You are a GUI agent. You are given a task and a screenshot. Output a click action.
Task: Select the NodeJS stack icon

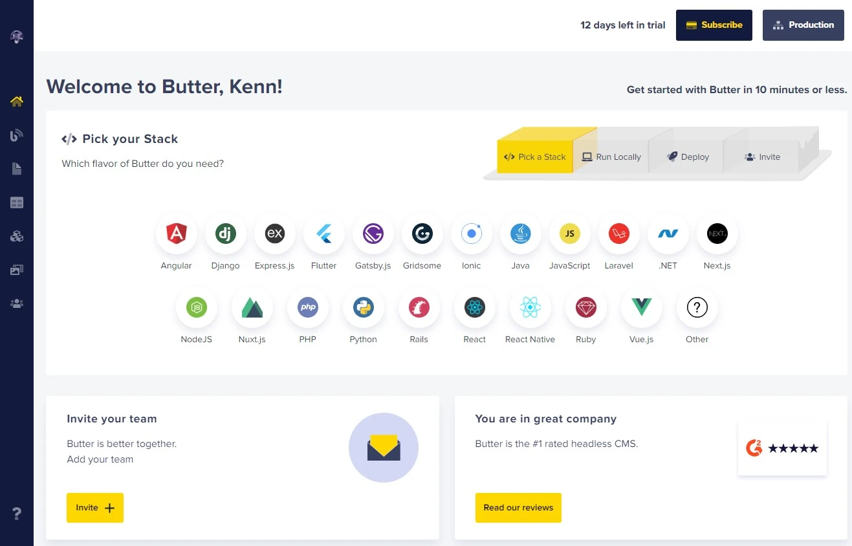point(197,307)
